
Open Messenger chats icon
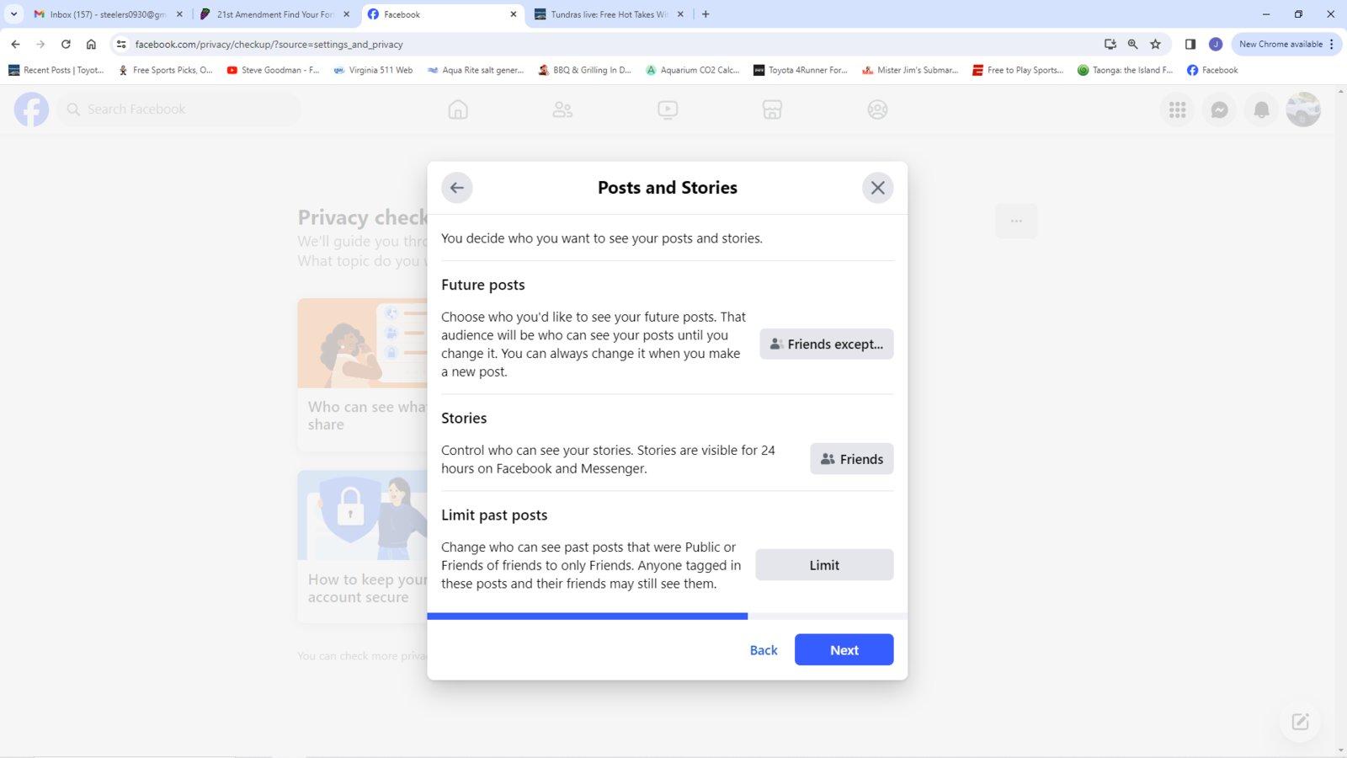(x=1219, y=109)
